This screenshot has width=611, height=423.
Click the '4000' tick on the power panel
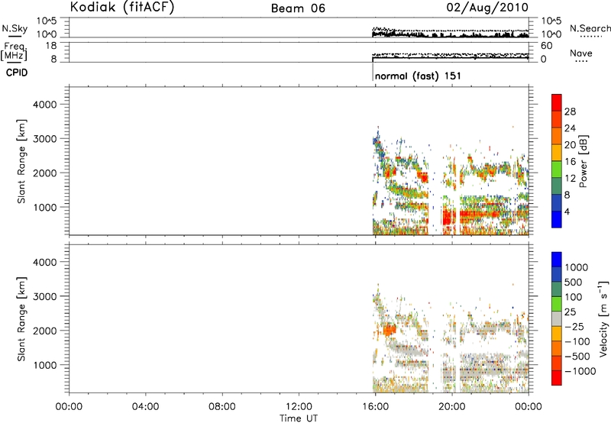tap(45, 105)
